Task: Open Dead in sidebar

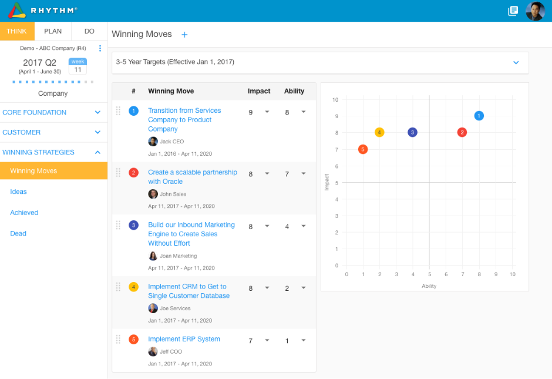Action: 18,233
